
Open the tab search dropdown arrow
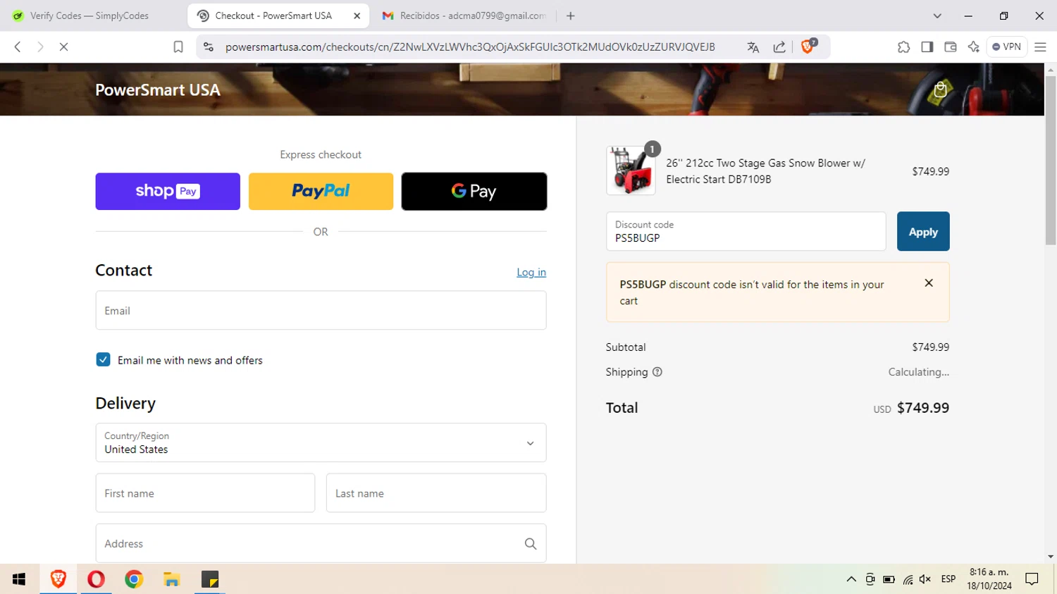pyautogui.click(x=937, y=16)
